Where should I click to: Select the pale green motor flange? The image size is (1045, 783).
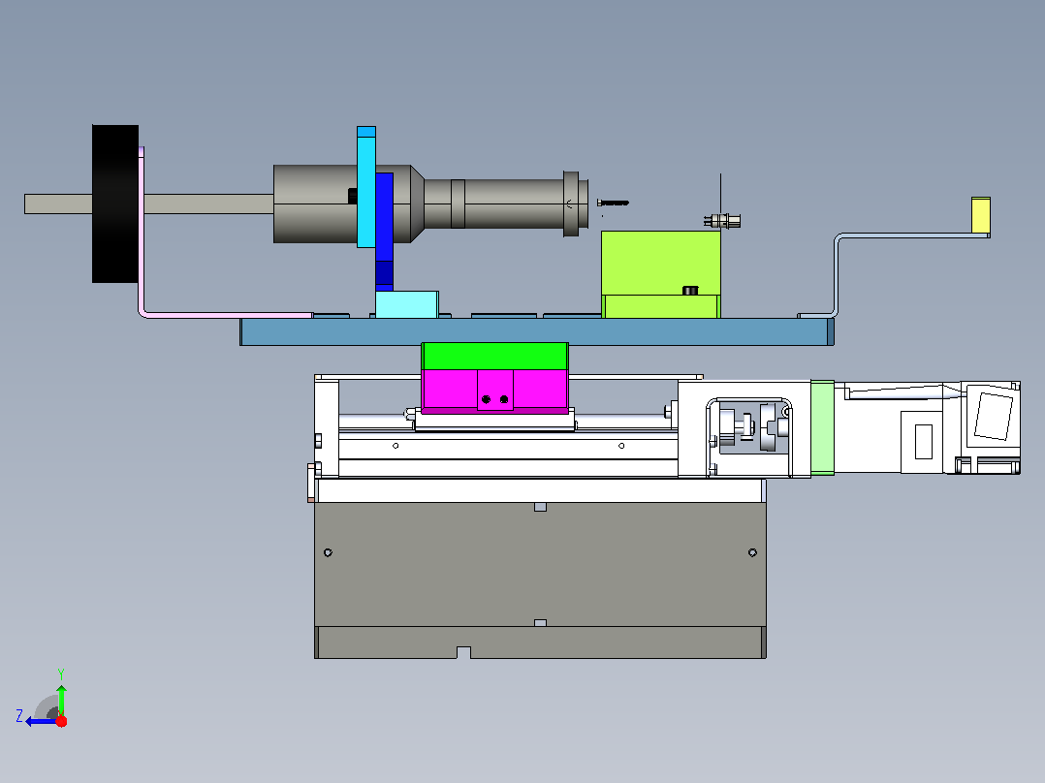click(822, 427)
